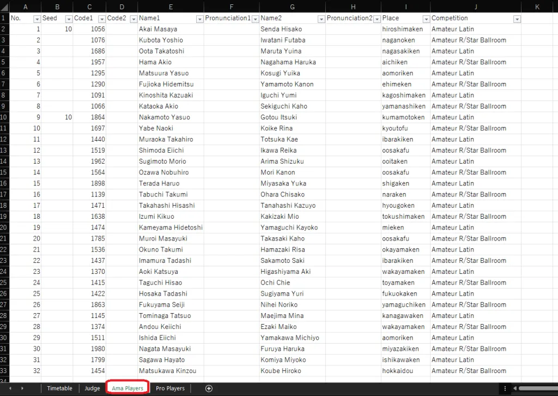This screenshot has height=396, width=558.
Task: Open the Judge sheet tab
Action: coord(92,388)
